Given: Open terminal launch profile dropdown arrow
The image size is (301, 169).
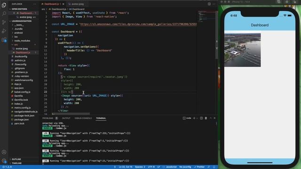Looking at the screenshot, I should tap(197, 118).
